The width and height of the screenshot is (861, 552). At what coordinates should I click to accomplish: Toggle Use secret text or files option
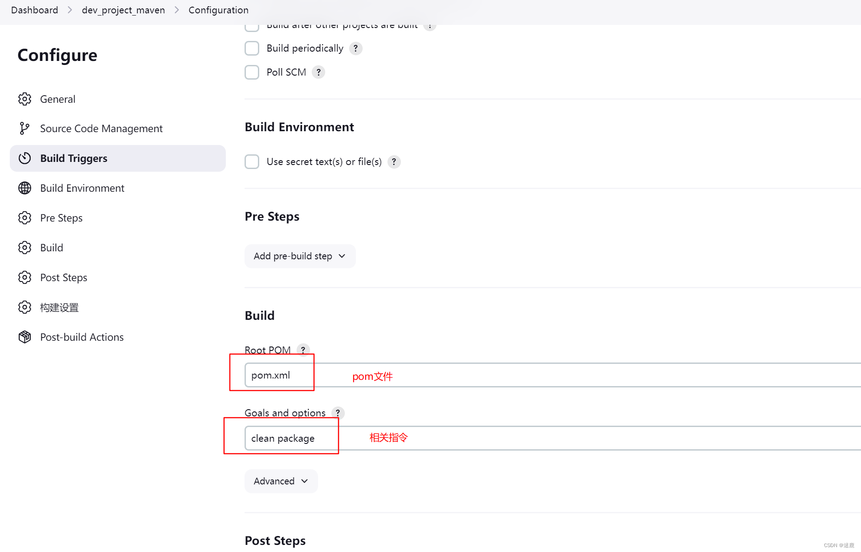[x=251, y=162]
